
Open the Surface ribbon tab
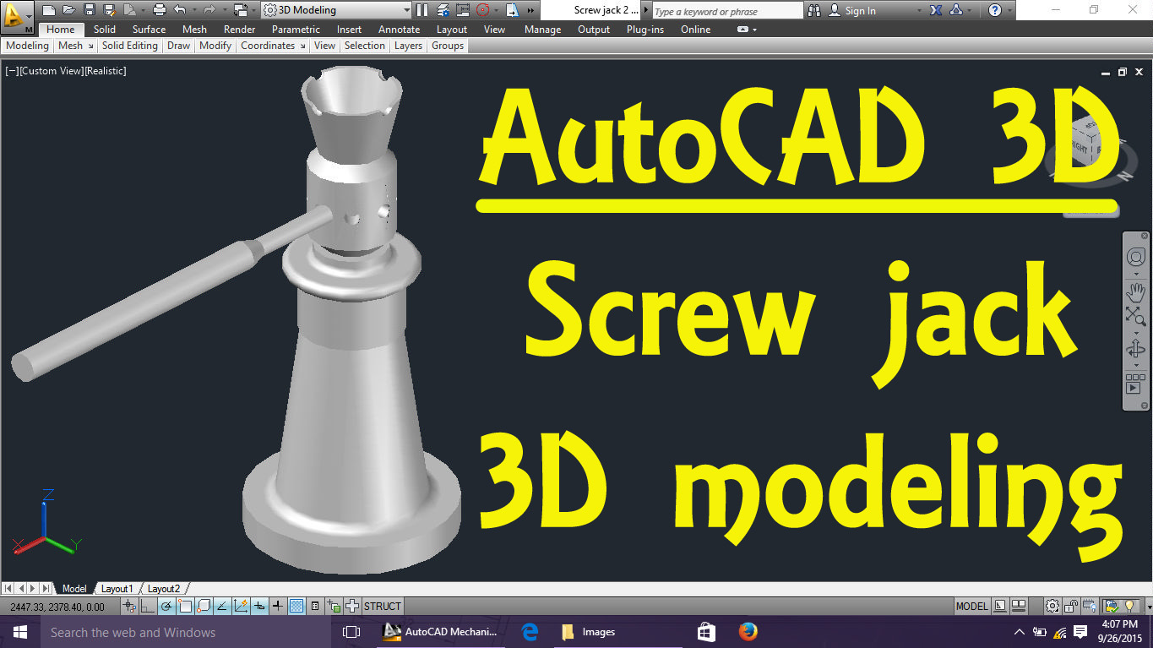pyautogui.click(x=149, y=30)
